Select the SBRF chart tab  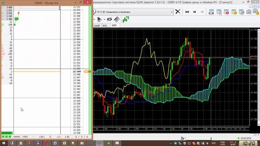114,25
